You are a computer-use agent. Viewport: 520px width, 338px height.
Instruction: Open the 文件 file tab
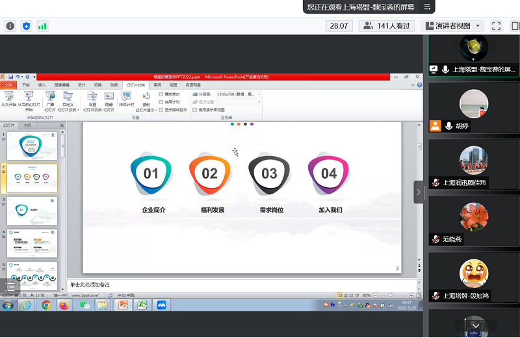click(8, 84)
